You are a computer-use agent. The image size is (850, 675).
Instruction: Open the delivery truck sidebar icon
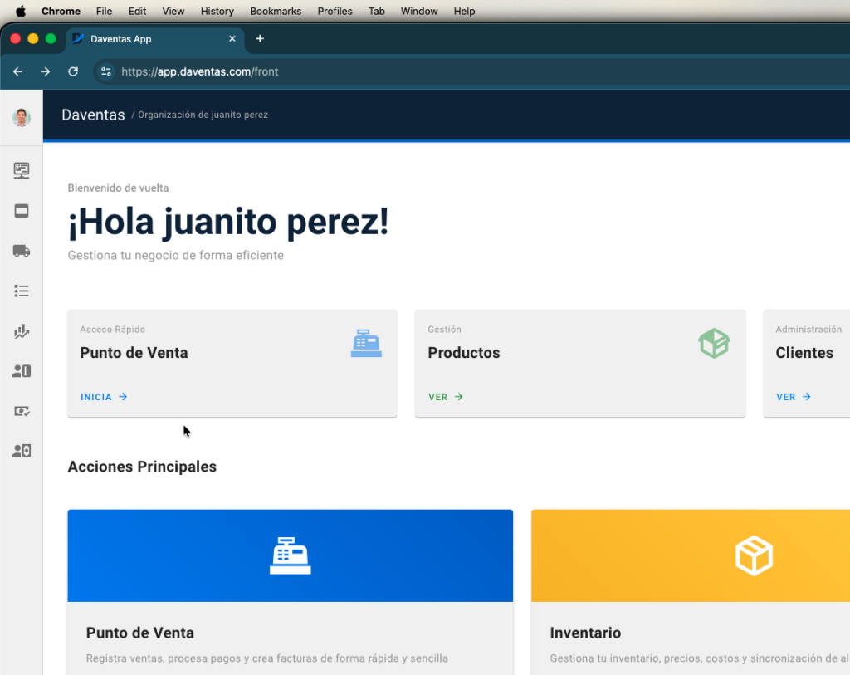coord(22,251)
